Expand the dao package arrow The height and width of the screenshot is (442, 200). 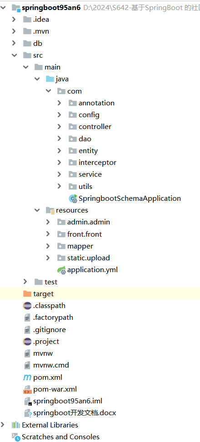[x=59, y=139]
